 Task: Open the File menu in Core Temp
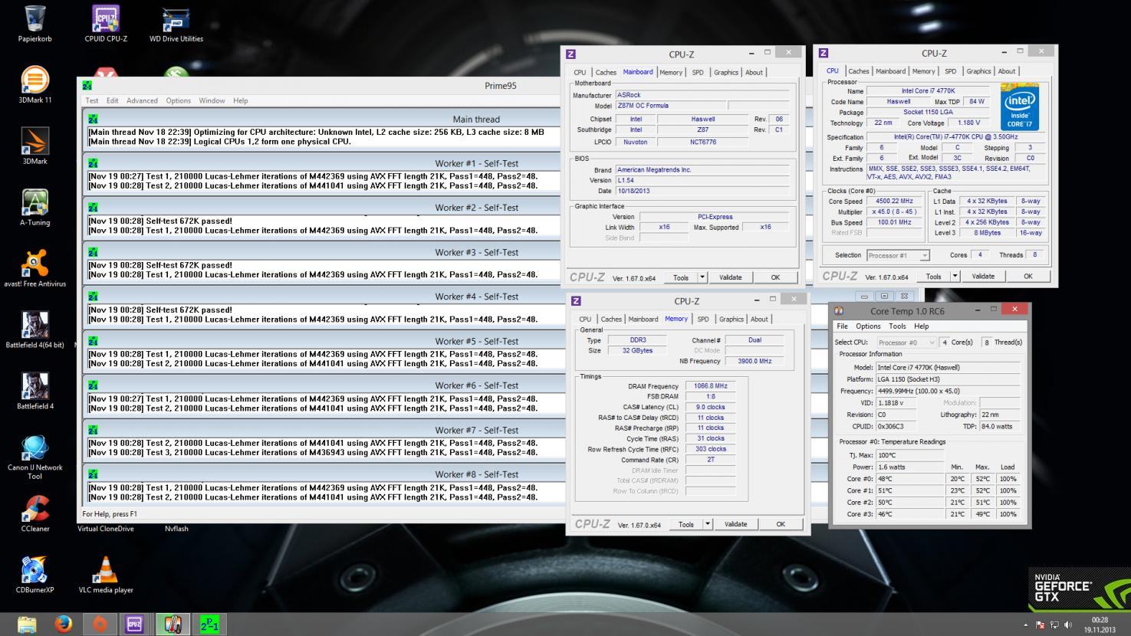click(842, 326)
